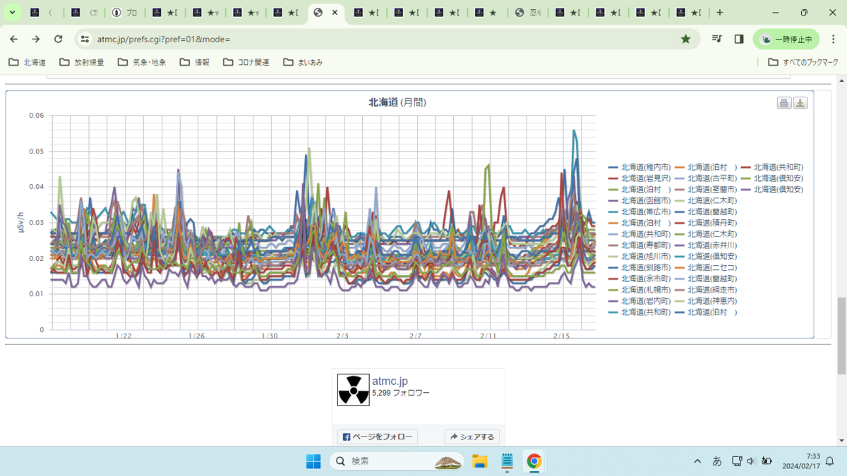This screenshot has width=847, height=476.
Task: Open the すべてのブックマーク folder
Action: tap(803, 62)
